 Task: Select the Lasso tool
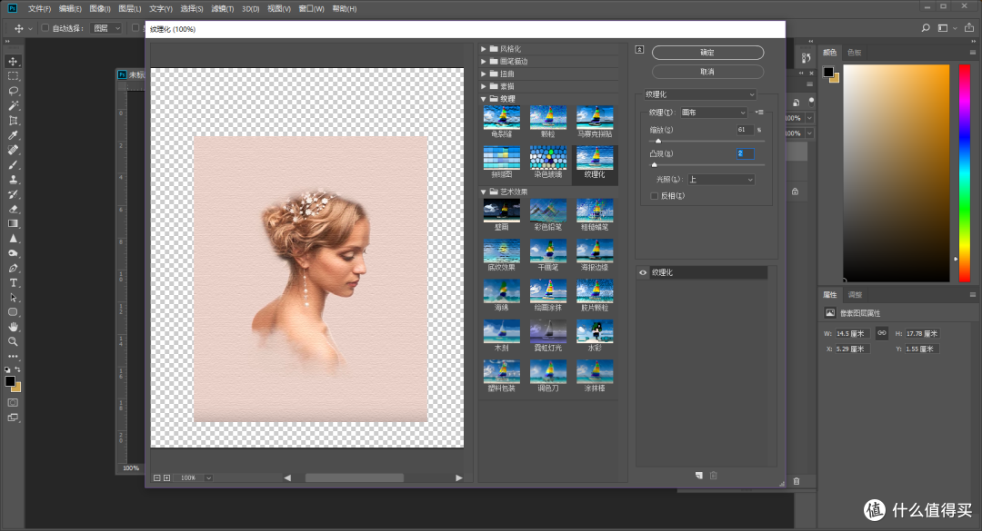[13, 91]
